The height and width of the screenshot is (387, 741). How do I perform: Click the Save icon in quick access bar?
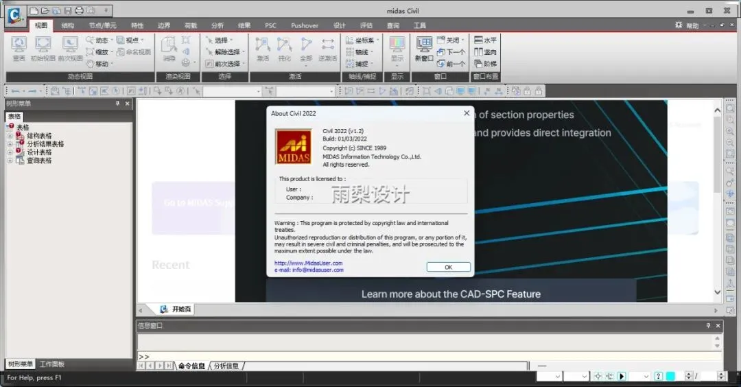click(67, 10)
